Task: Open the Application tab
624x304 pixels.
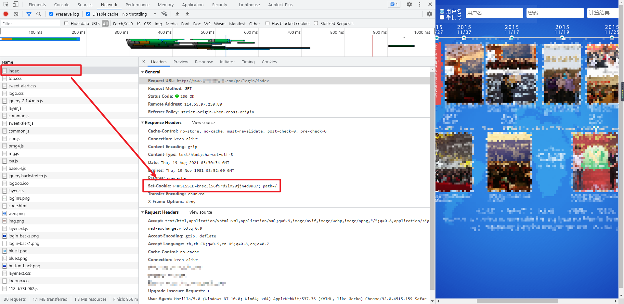Action: [193, 5]
